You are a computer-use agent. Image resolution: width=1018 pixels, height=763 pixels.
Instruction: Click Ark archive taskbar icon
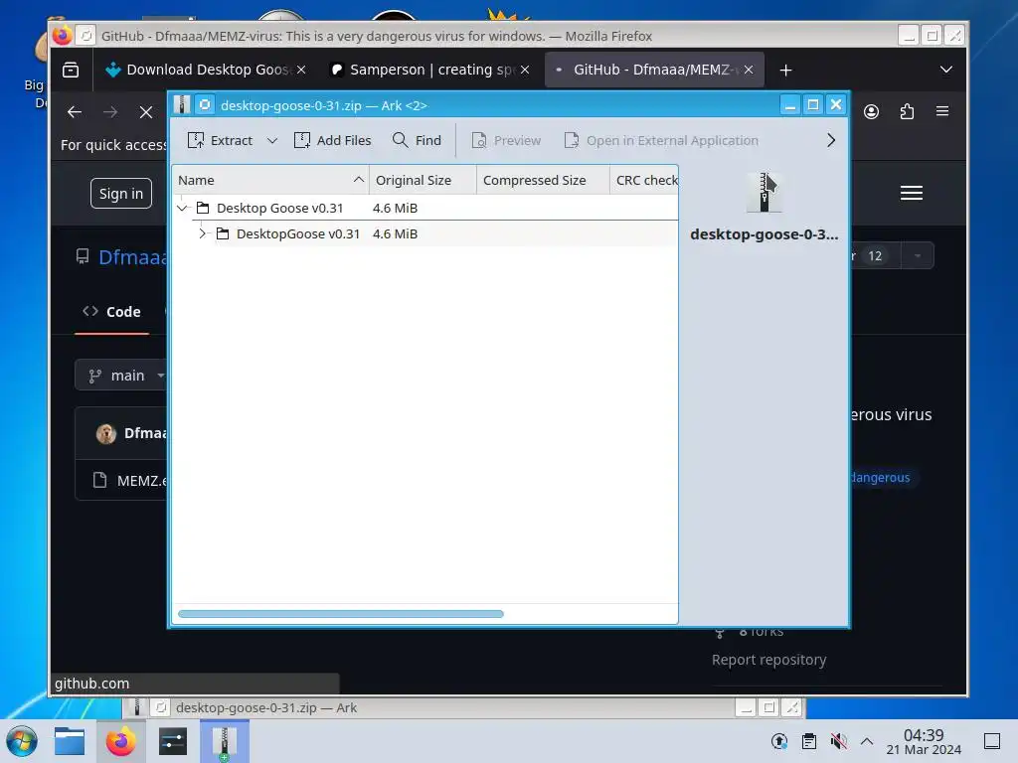[224, 741]
